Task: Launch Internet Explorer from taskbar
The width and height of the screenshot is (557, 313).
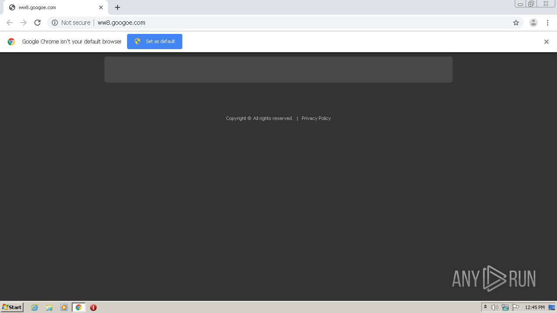Action: [35, 307]
